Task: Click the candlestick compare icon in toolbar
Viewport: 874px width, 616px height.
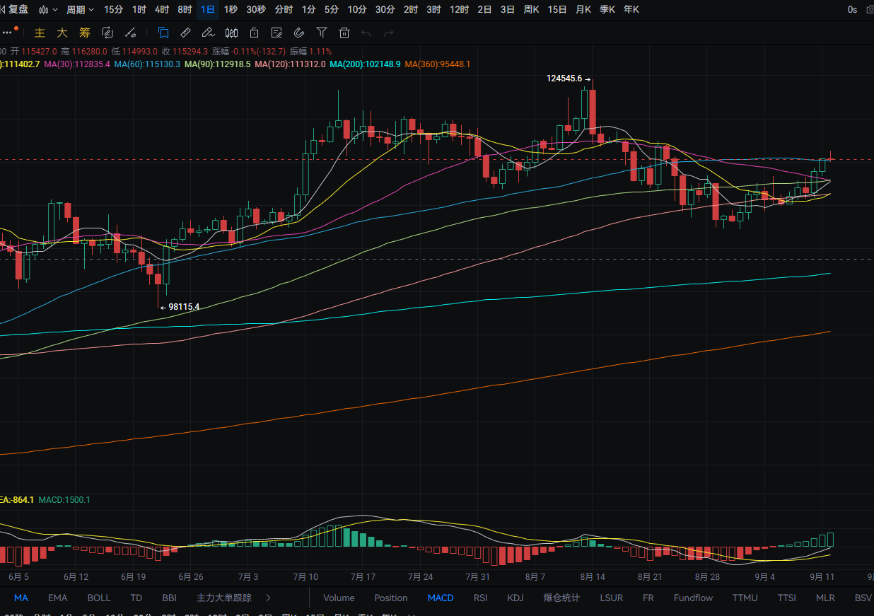Action: (231, 33)
